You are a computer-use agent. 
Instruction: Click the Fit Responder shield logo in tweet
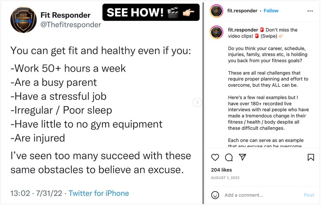click(24, 20)
